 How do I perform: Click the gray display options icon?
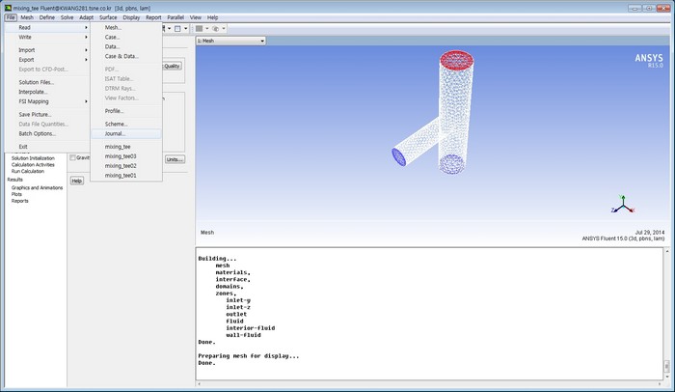pos(201,28)
